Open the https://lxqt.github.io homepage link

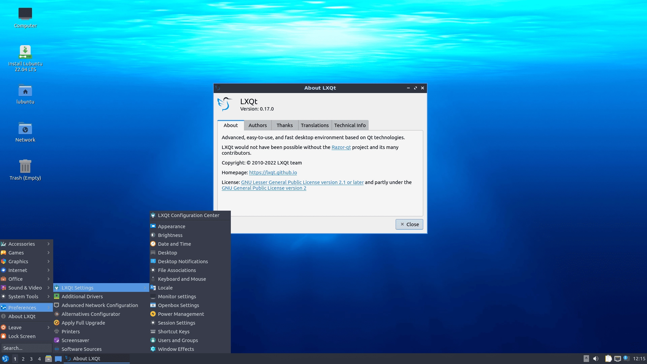[273, 173]
